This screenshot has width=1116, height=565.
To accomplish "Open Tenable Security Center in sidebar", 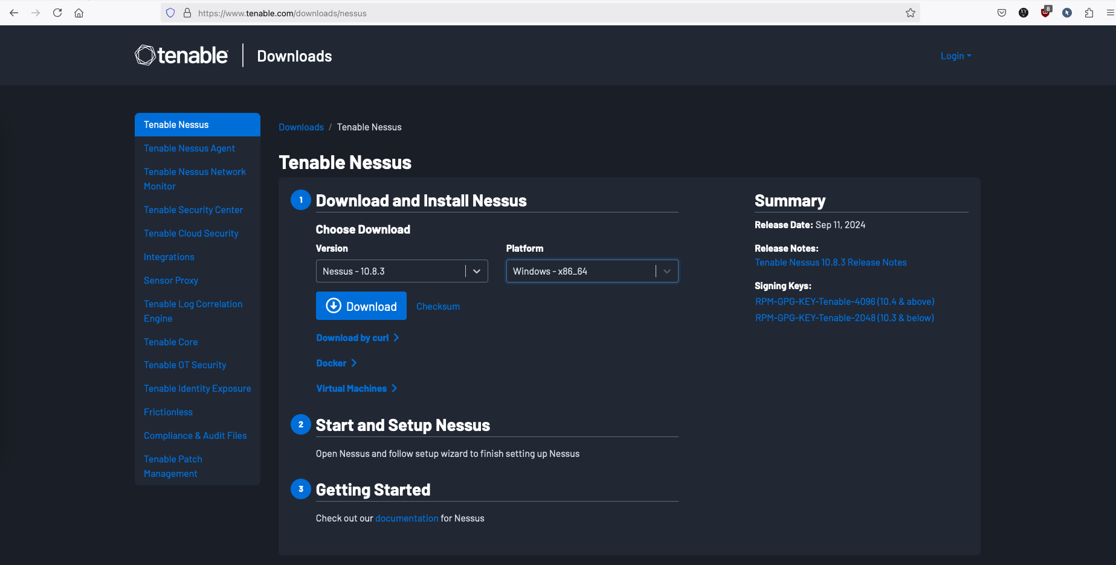I will click(193, 210).
